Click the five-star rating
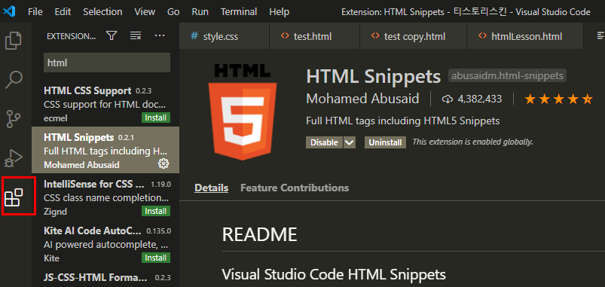The image size is (605, 287). [558, 99]
